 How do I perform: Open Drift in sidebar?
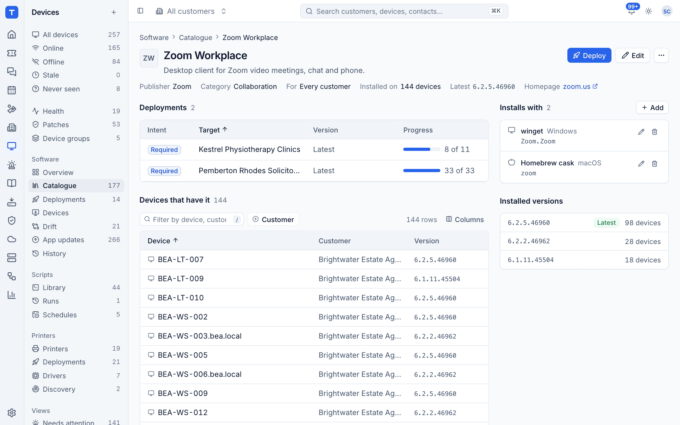pyautogui.click(x=76, y=227)
